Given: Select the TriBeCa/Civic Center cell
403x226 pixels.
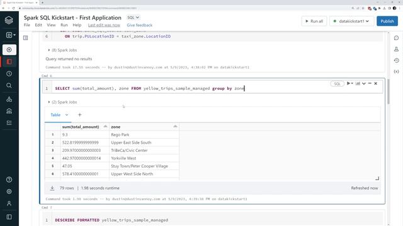Looking at the screenshot, I should [144, 151].
